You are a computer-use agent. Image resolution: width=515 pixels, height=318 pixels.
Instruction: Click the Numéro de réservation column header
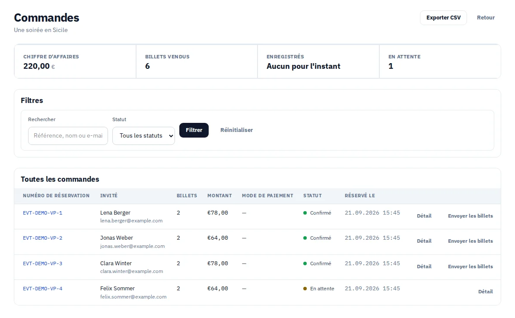click(56, 196)
